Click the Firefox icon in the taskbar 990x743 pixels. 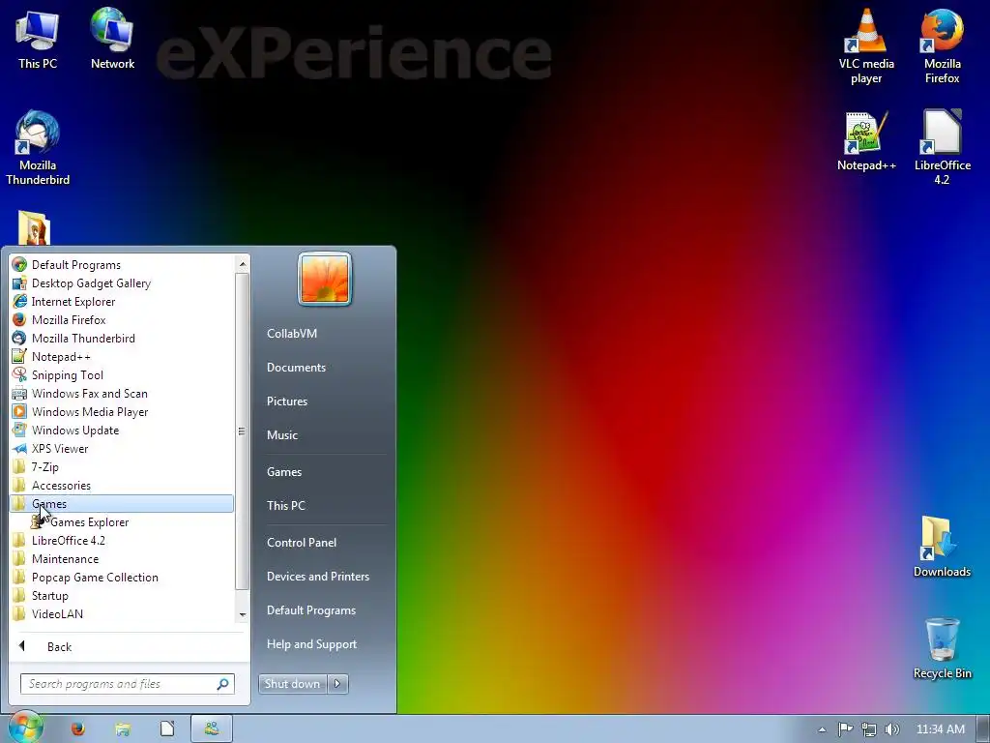[77, 728]
